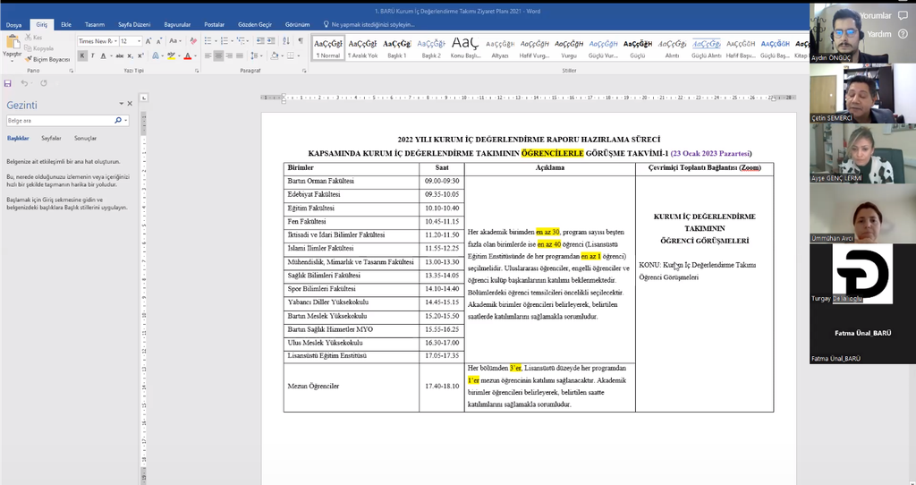Switch to Sayfalar tab in navigation pane
Screen dimensions: 916x485
[x=51, y=139]
